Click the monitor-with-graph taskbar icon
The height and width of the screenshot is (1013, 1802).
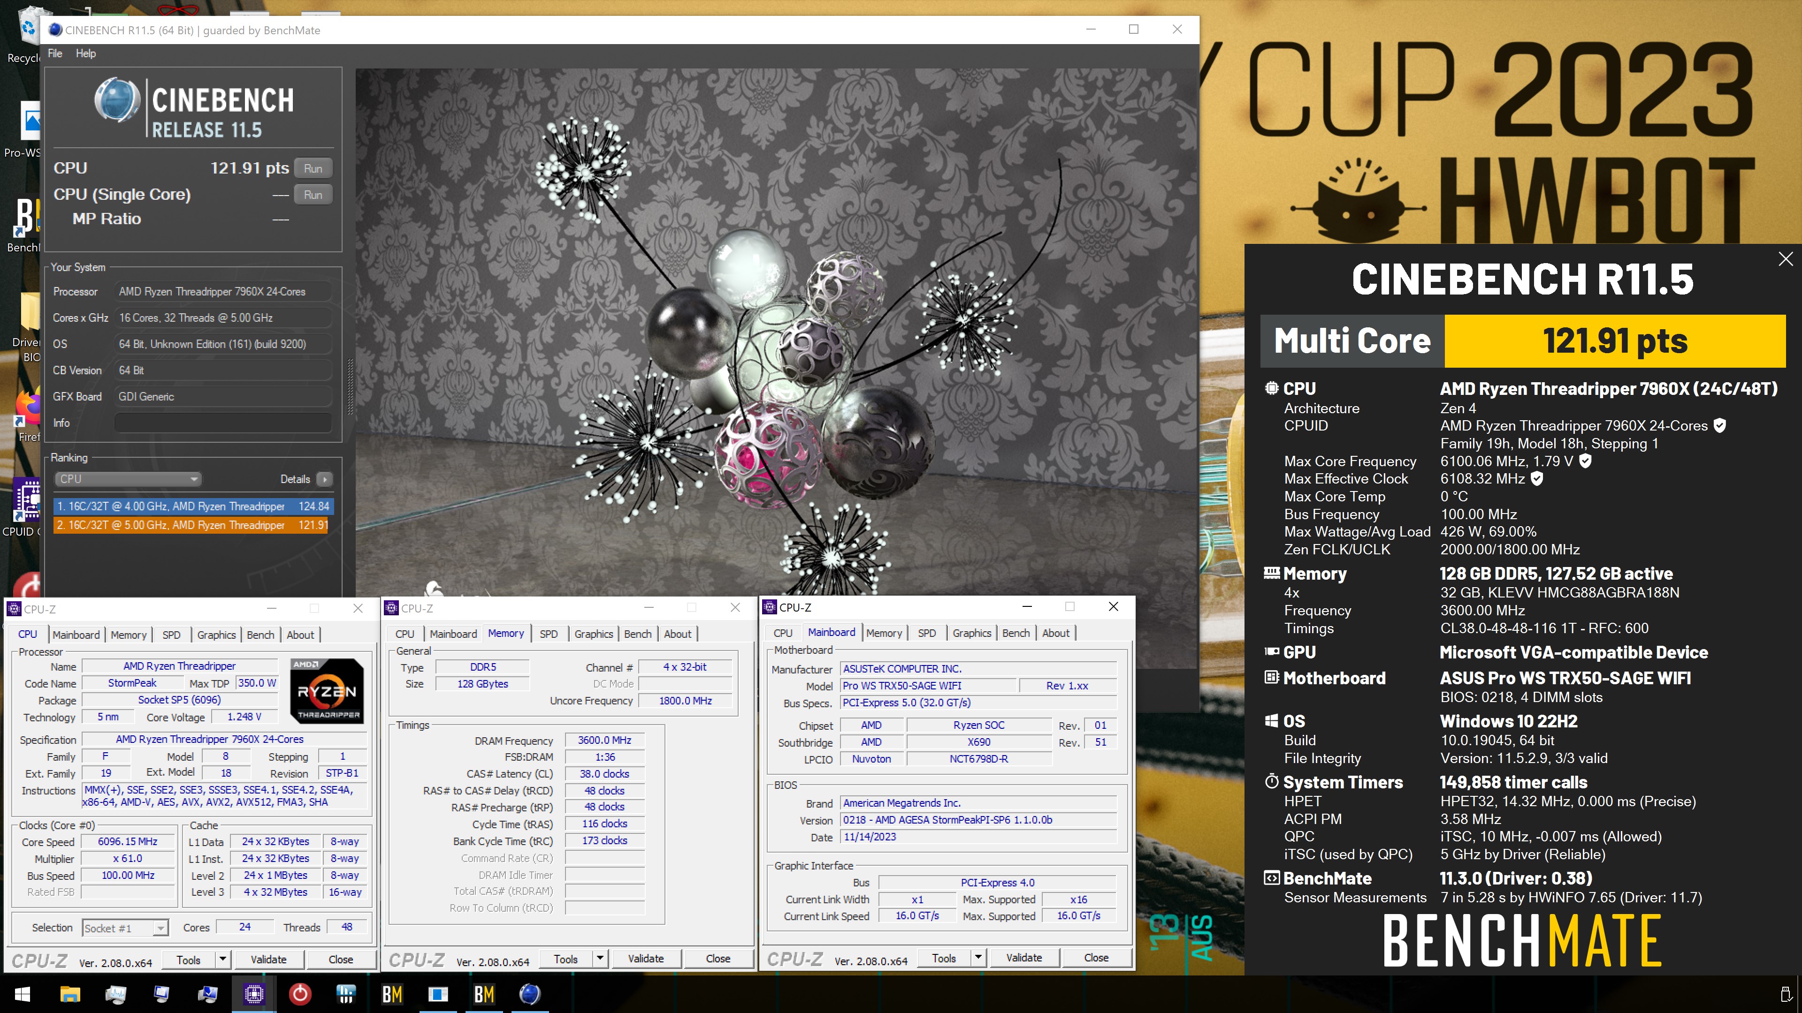(115, 993)
